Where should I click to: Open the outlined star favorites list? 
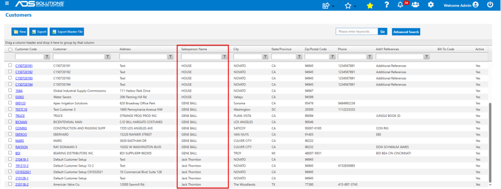pyautogui.click(x=348, y=5)
